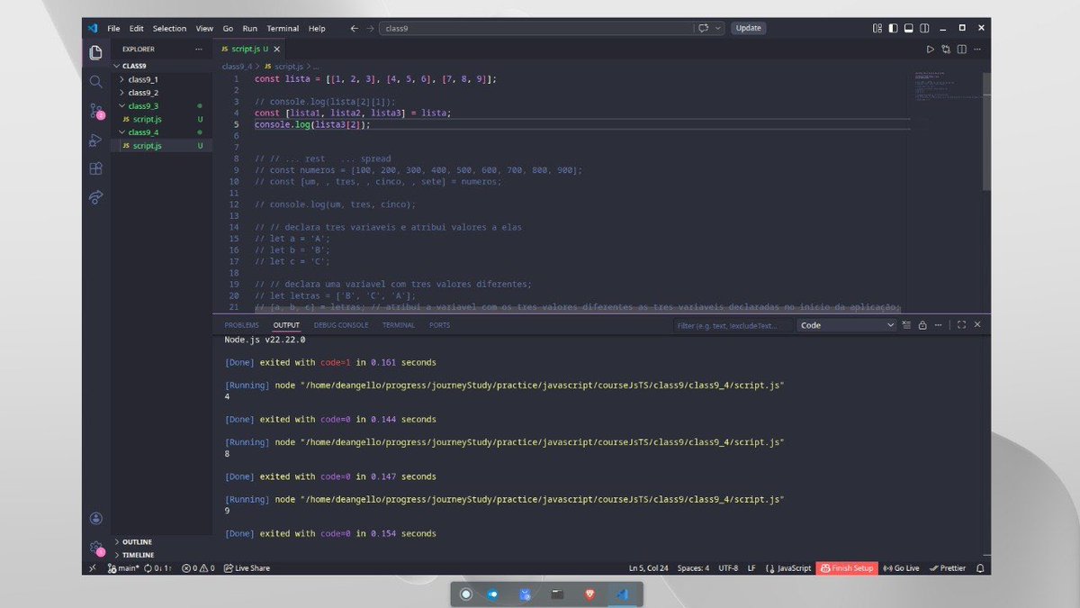The width and height of the screenshot is (1080, 608).
Task: Open the Accounts icon in activity bar
Action: coord(95,519)
